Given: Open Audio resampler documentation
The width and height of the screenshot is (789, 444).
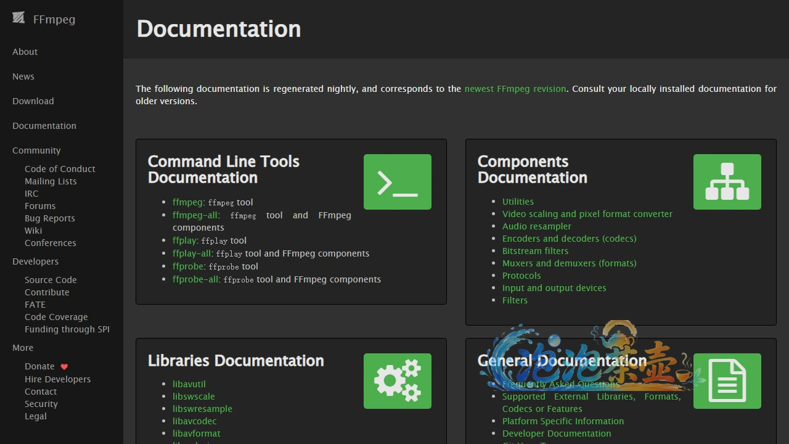Looking at the screenshot, I should click(x=537, y=226).
